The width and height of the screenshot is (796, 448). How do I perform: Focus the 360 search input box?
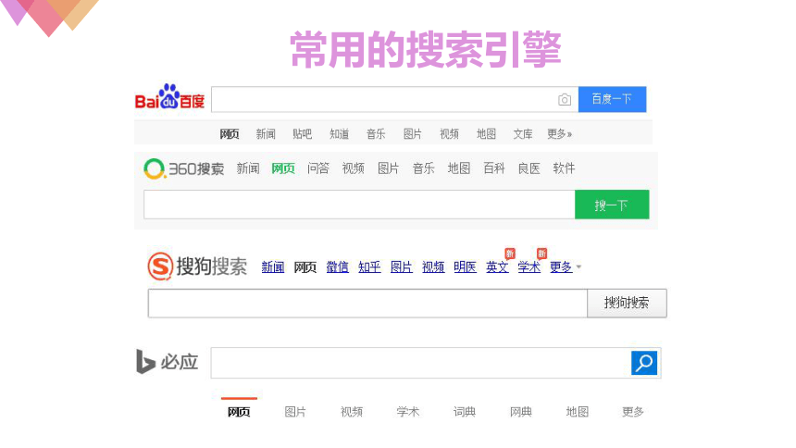[x=359, y=205]
